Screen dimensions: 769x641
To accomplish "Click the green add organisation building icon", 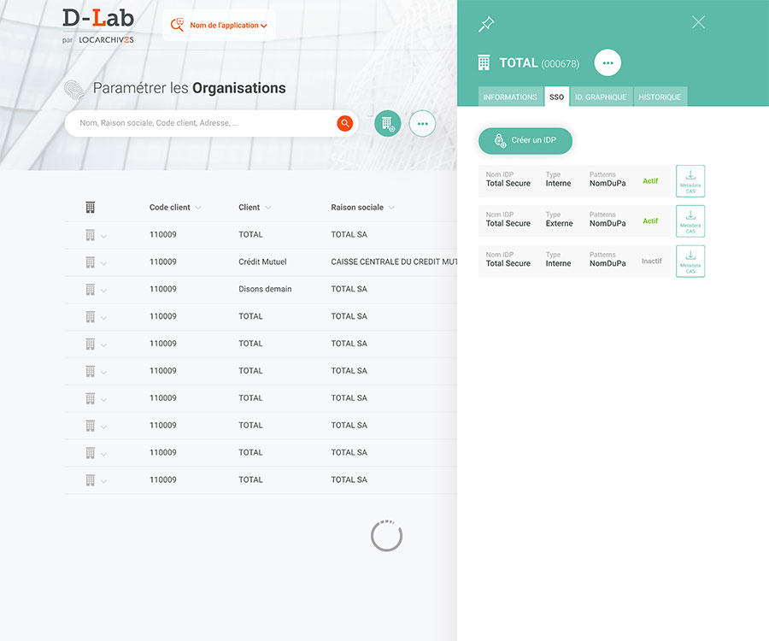I will [388, 124].
